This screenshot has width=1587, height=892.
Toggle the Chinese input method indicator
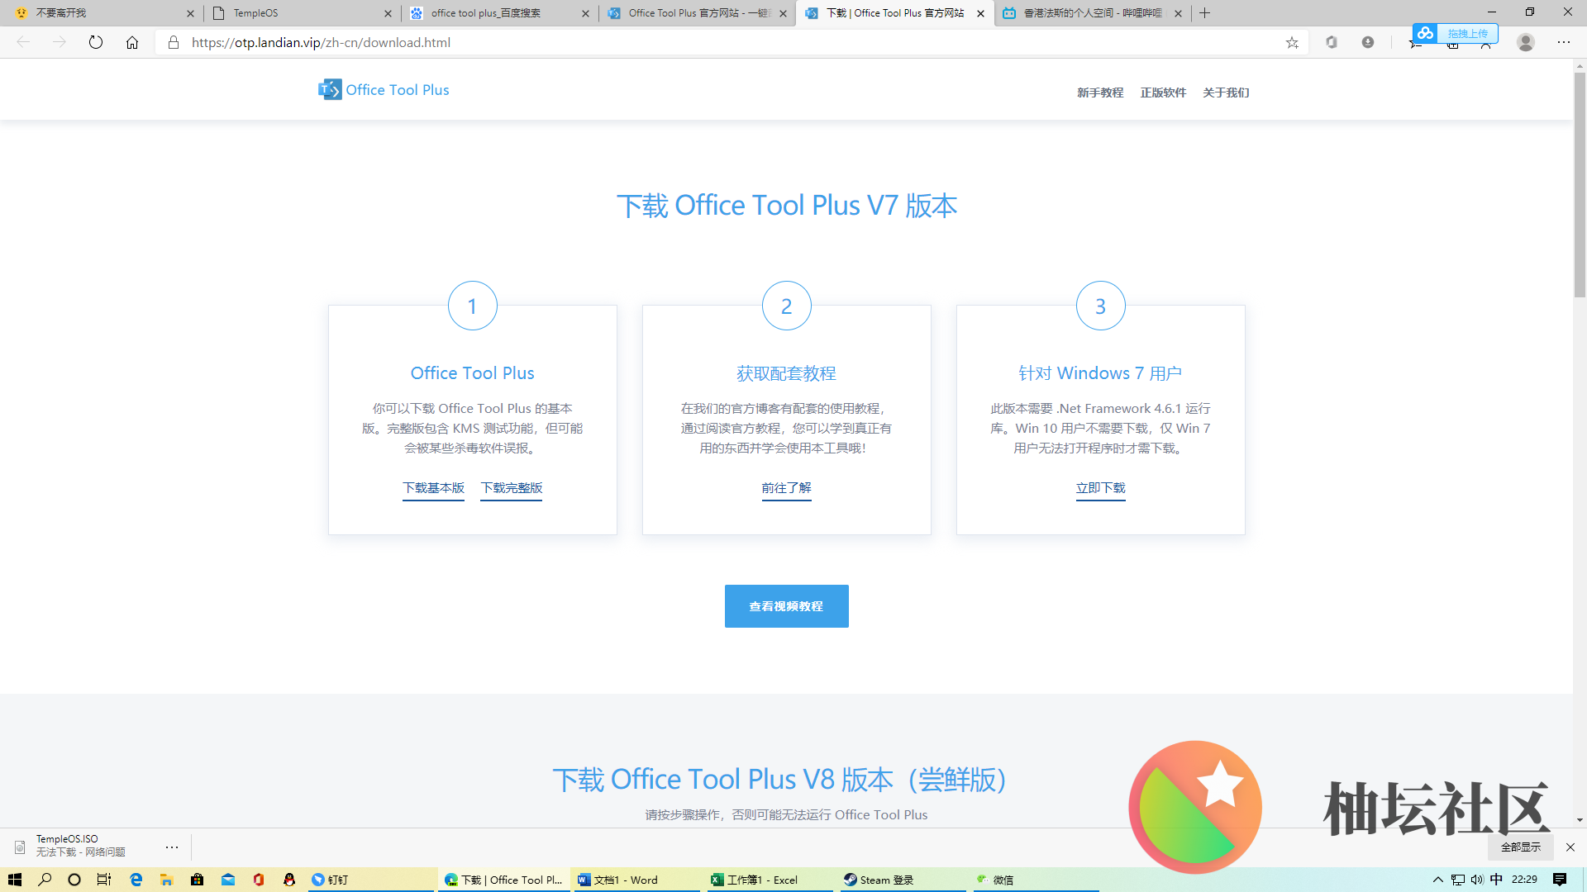point(1496,880)
